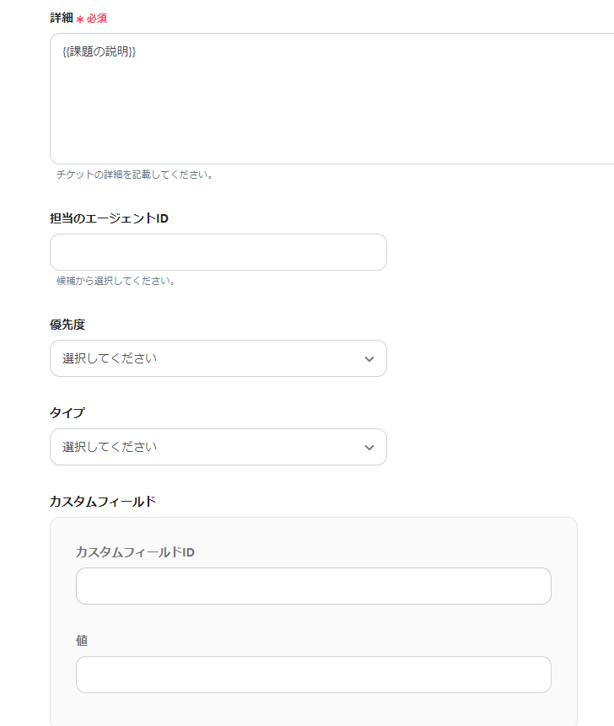This screenshot has width=614, height=726.
Task: Click the カスタムフィールド section heading
Action: point(103,502)
